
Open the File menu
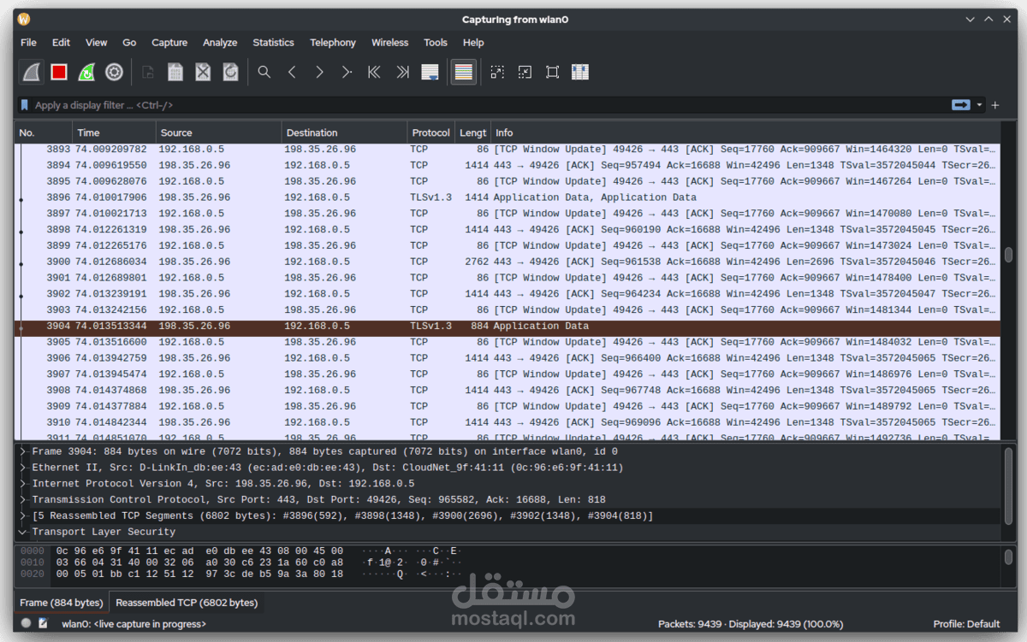click(28, 43)
